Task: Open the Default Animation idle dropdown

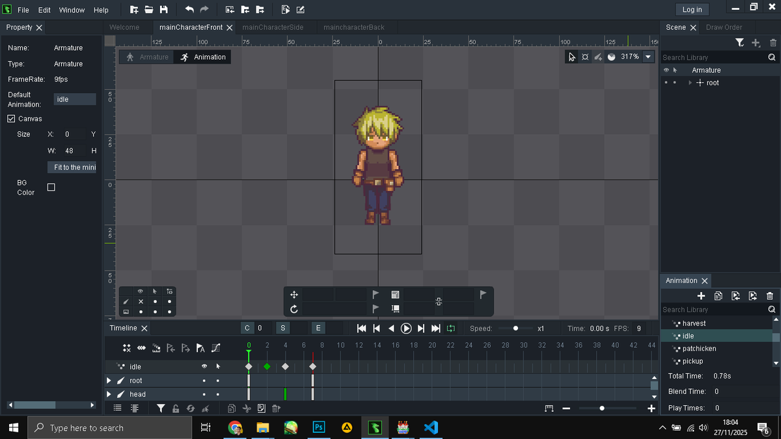Action: [75, 99]
